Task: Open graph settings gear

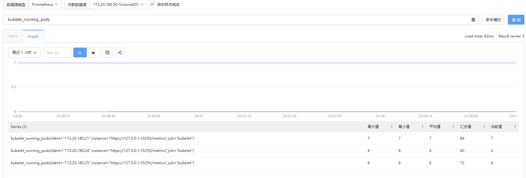Action: [108, 52]
